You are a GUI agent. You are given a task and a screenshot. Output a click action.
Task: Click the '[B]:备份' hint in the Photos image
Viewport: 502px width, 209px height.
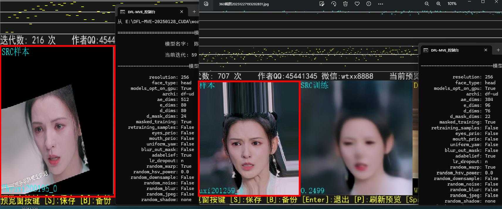pos(281,200)
